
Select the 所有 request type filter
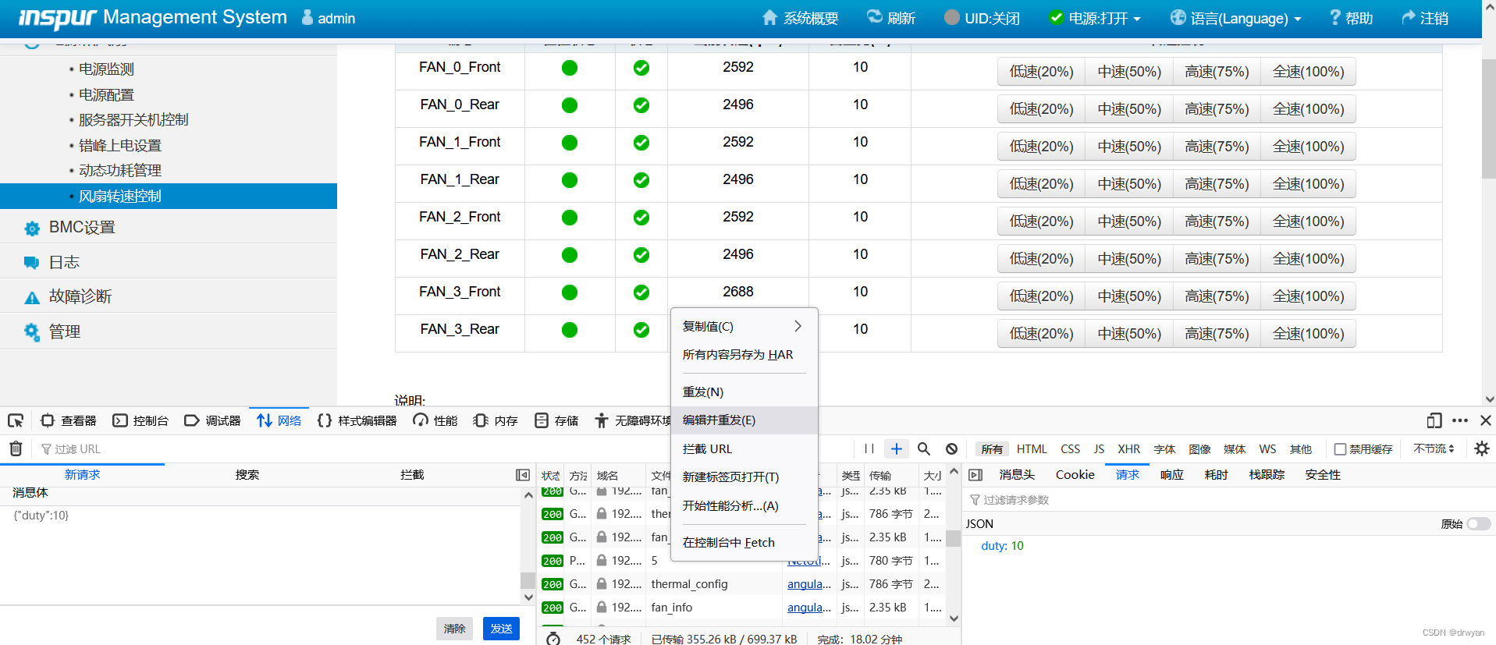(992, 449)
